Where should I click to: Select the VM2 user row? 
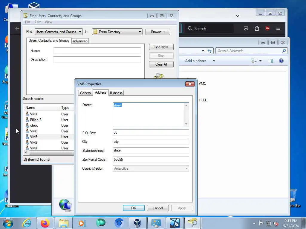(49, 142)
